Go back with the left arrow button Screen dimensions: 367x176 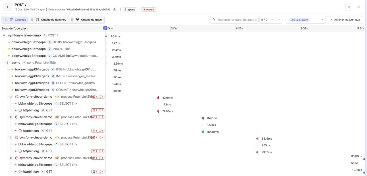(x=7, y=7)
